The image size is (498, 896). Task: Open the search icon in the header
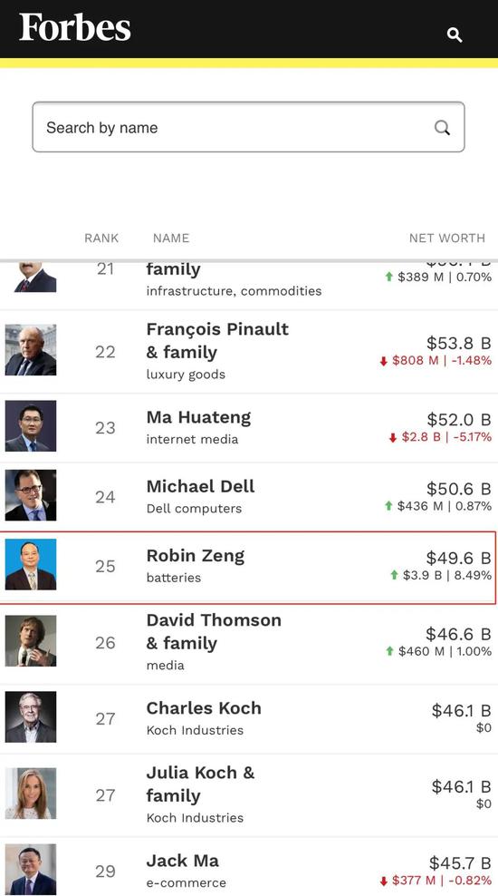tap(454, 34)
